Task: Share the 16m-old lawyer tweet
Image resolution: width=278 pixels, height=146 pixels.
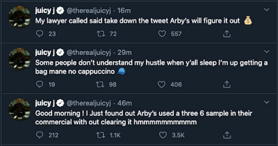Action: click(x=227, y=34)
